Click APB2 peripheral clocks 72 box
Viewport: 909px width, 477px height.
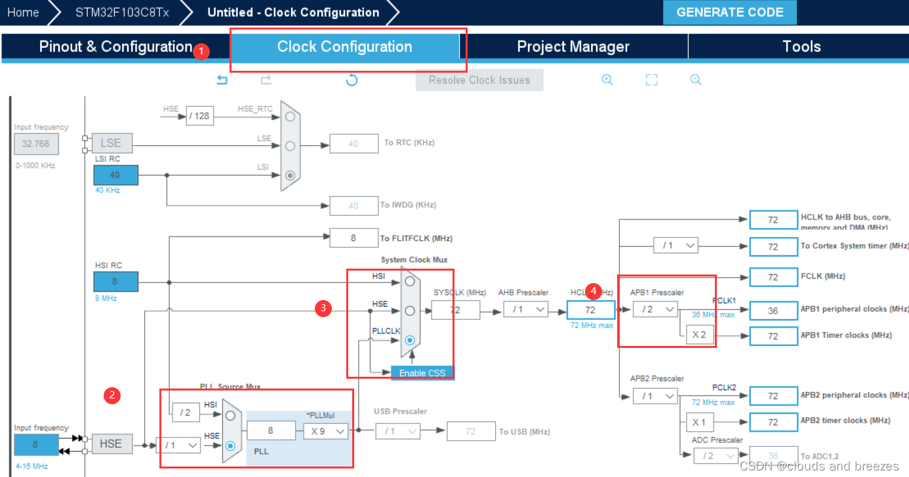(773, 396)
